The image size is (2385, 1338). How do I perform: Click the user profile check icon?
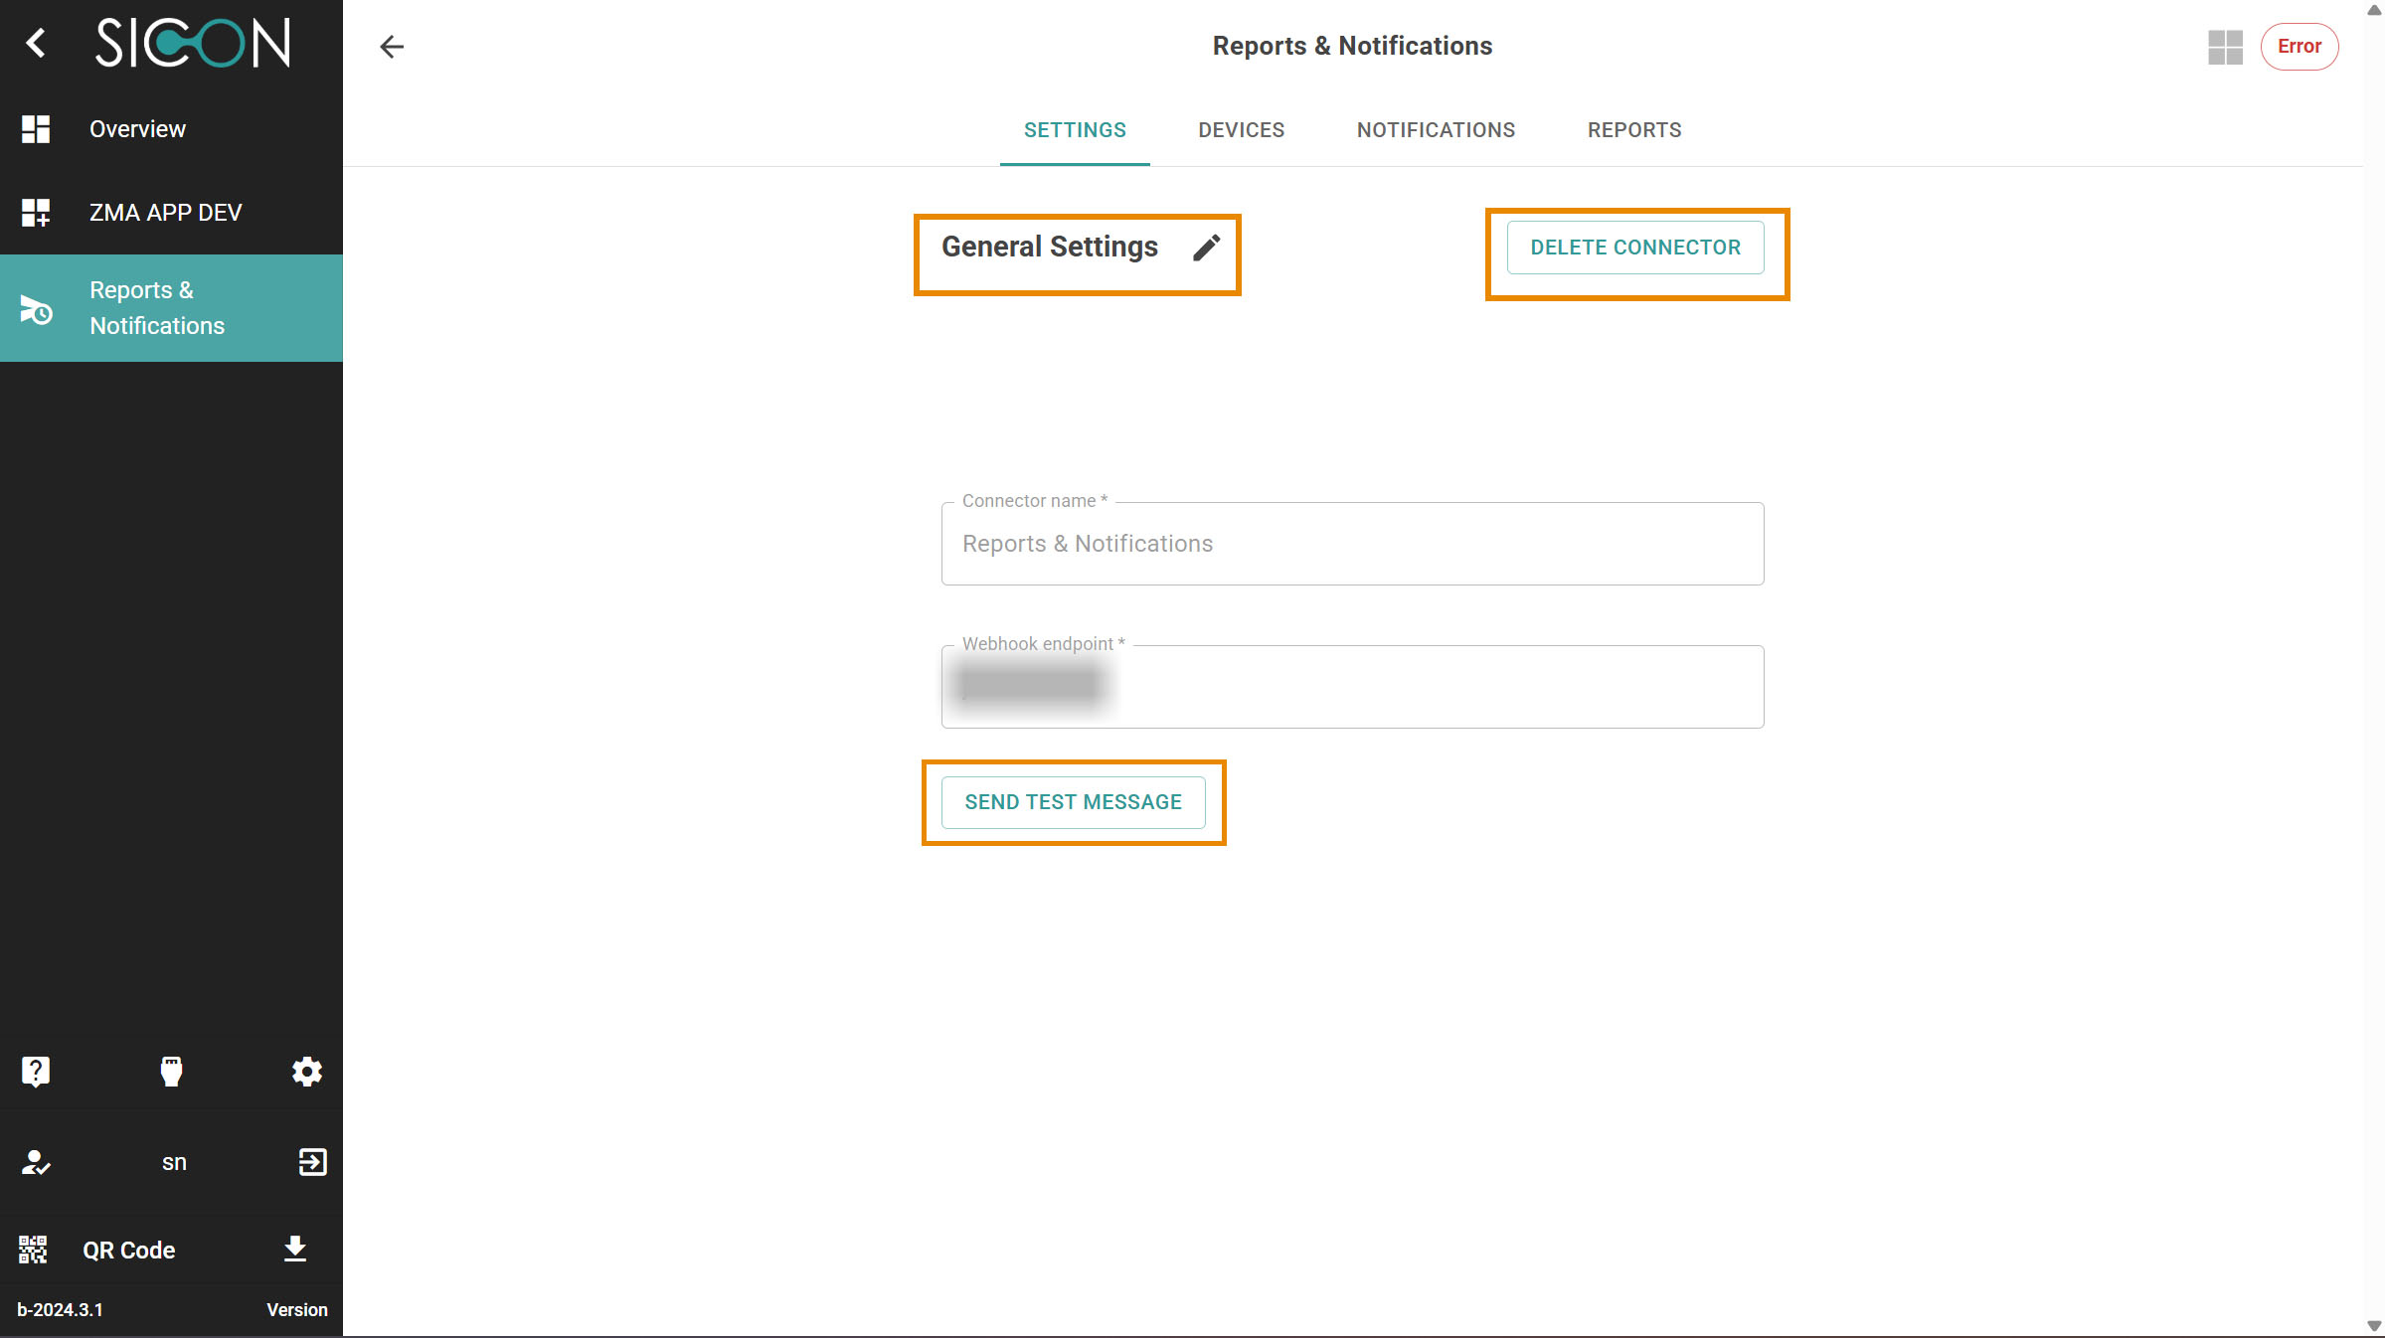[x=36, y=1162]
